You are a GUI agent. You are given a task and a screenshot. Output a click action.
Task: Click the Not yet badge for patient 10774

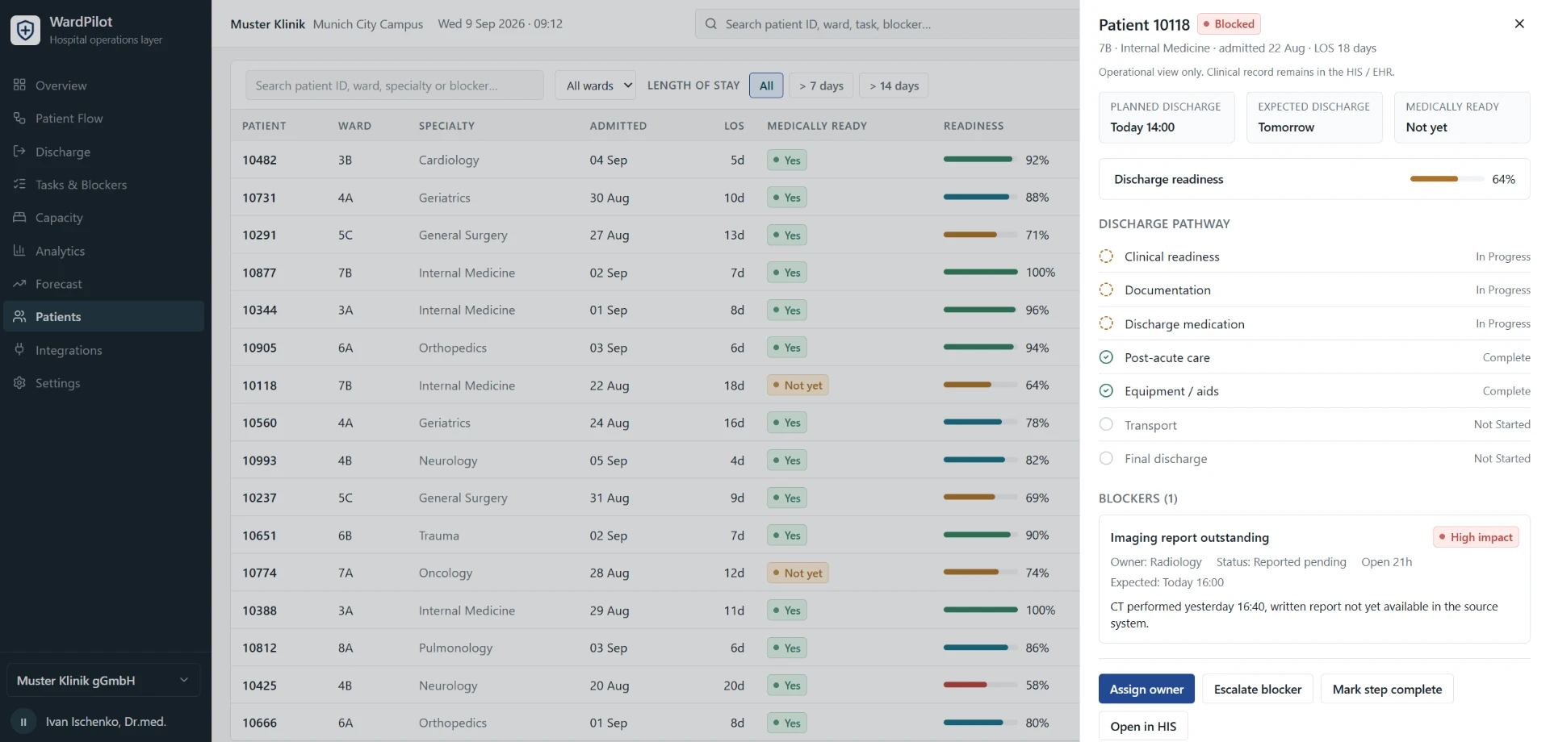point(798,573)
